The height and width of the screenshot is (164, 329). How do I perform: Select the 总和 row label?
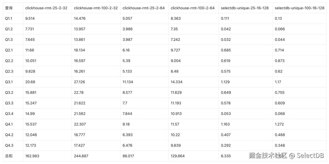coord(9,156)
